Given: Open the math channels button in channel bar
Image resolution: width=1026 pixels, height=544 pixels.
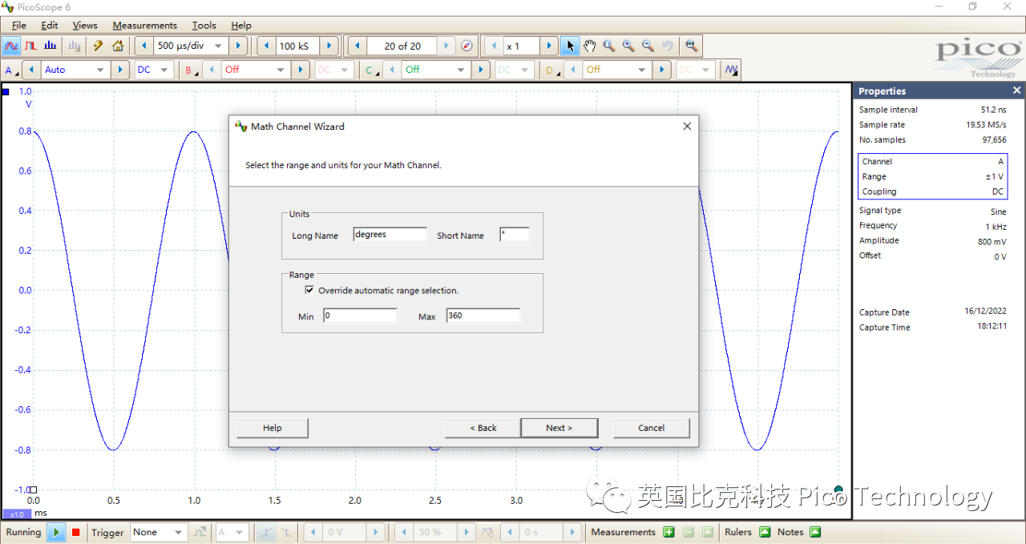Looking at the screenshot, I should click(x=730, y=70).
